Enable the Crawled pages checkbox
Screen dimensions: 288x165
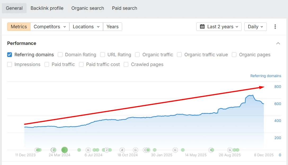tap(126, 64)
